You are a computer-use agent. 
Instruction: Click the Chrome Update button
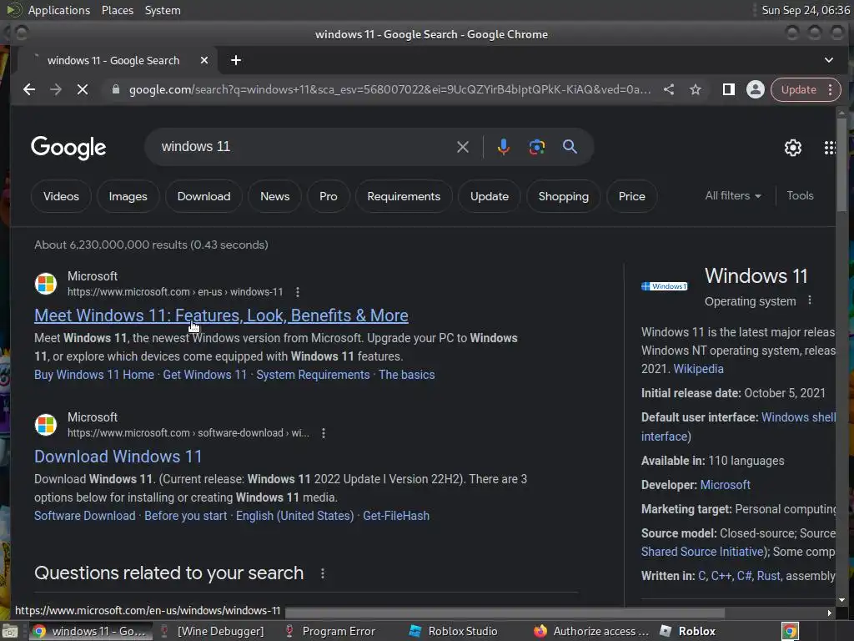click(798, 89)
